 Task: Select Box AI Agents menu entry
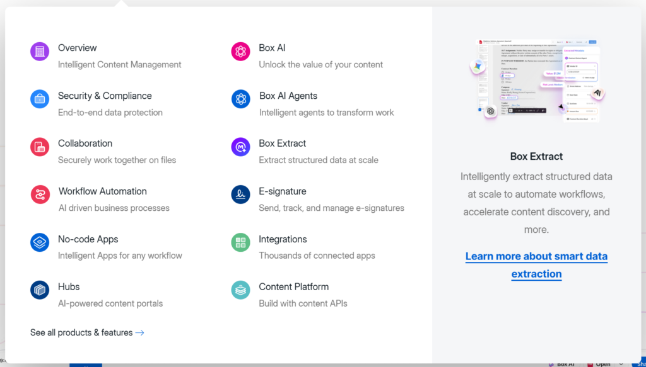[x=288, y=96]
